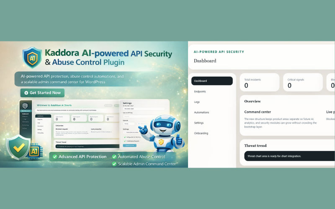The width and height of the screenshot is (335, 209).
Task: Click the Settings heading in the mockup panel
Action: coord(127,103)
